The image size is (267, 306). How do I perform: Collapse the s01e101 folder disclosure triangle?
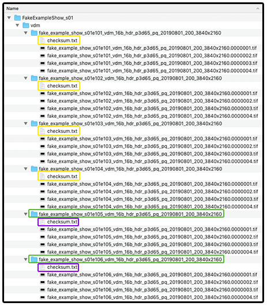[x=26, y=33]
